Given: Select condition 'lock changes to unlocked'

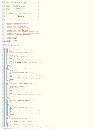Looking at the screenshot, I should pos(20,50).
